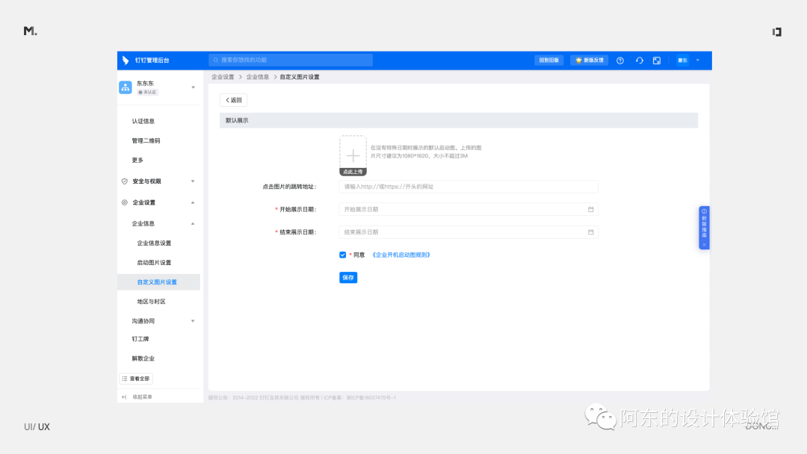Click the panel icon at top right corner
The height and width of the screenshot is (454, 807).
pyautogui.click(x=776, y=32)
